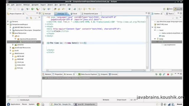The height and width of the screenshot is (106, 189).
Task: Click the New file wizard toolbar icon
Action: [9, 9]
